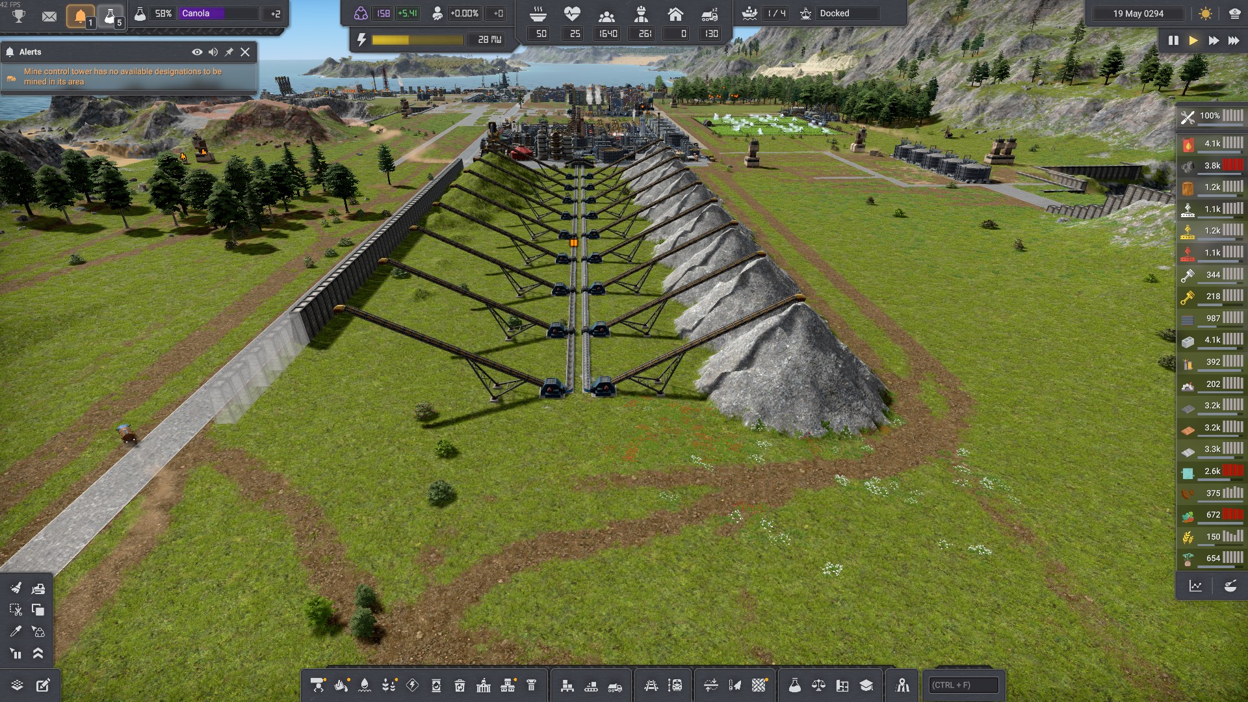Set game speed to fast forward

click(x=1213, y=40)
